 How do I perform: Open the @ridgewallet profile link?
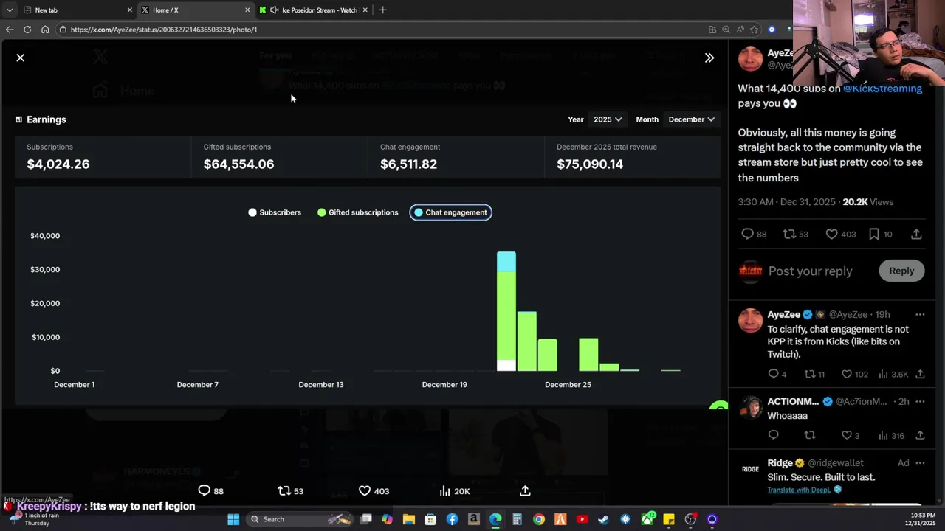click(835, 463)
